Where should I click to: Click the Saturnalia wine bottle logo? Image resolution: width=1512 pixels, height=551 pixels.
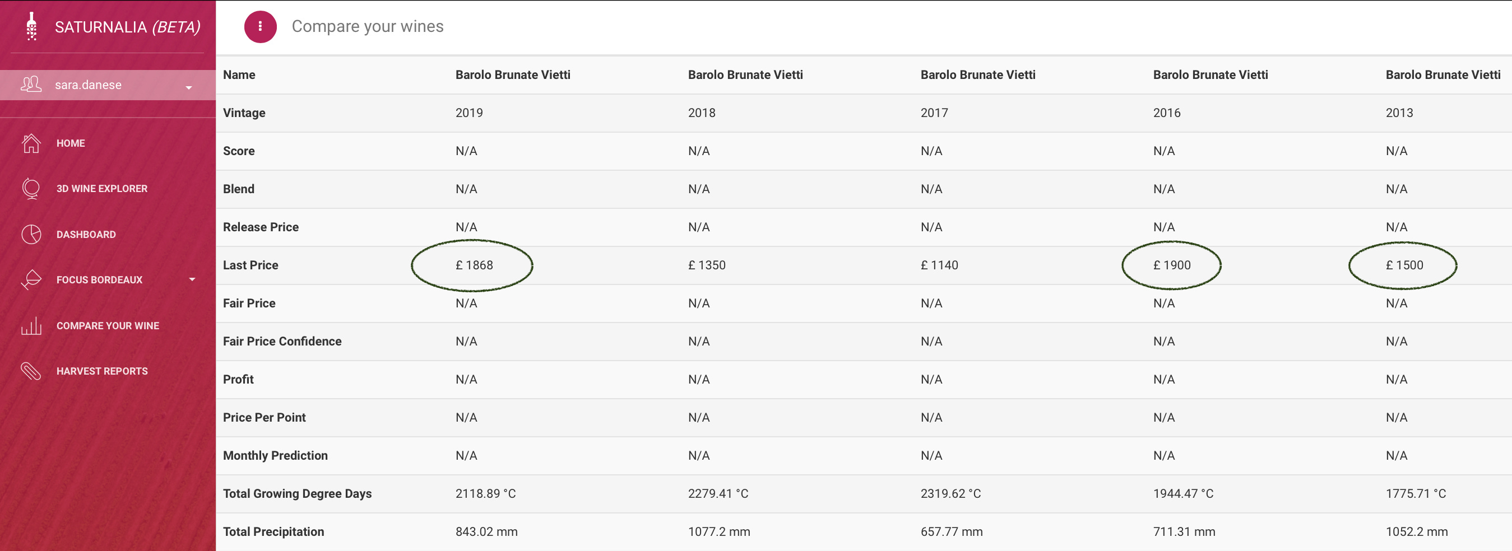click(x=32, y=26)
